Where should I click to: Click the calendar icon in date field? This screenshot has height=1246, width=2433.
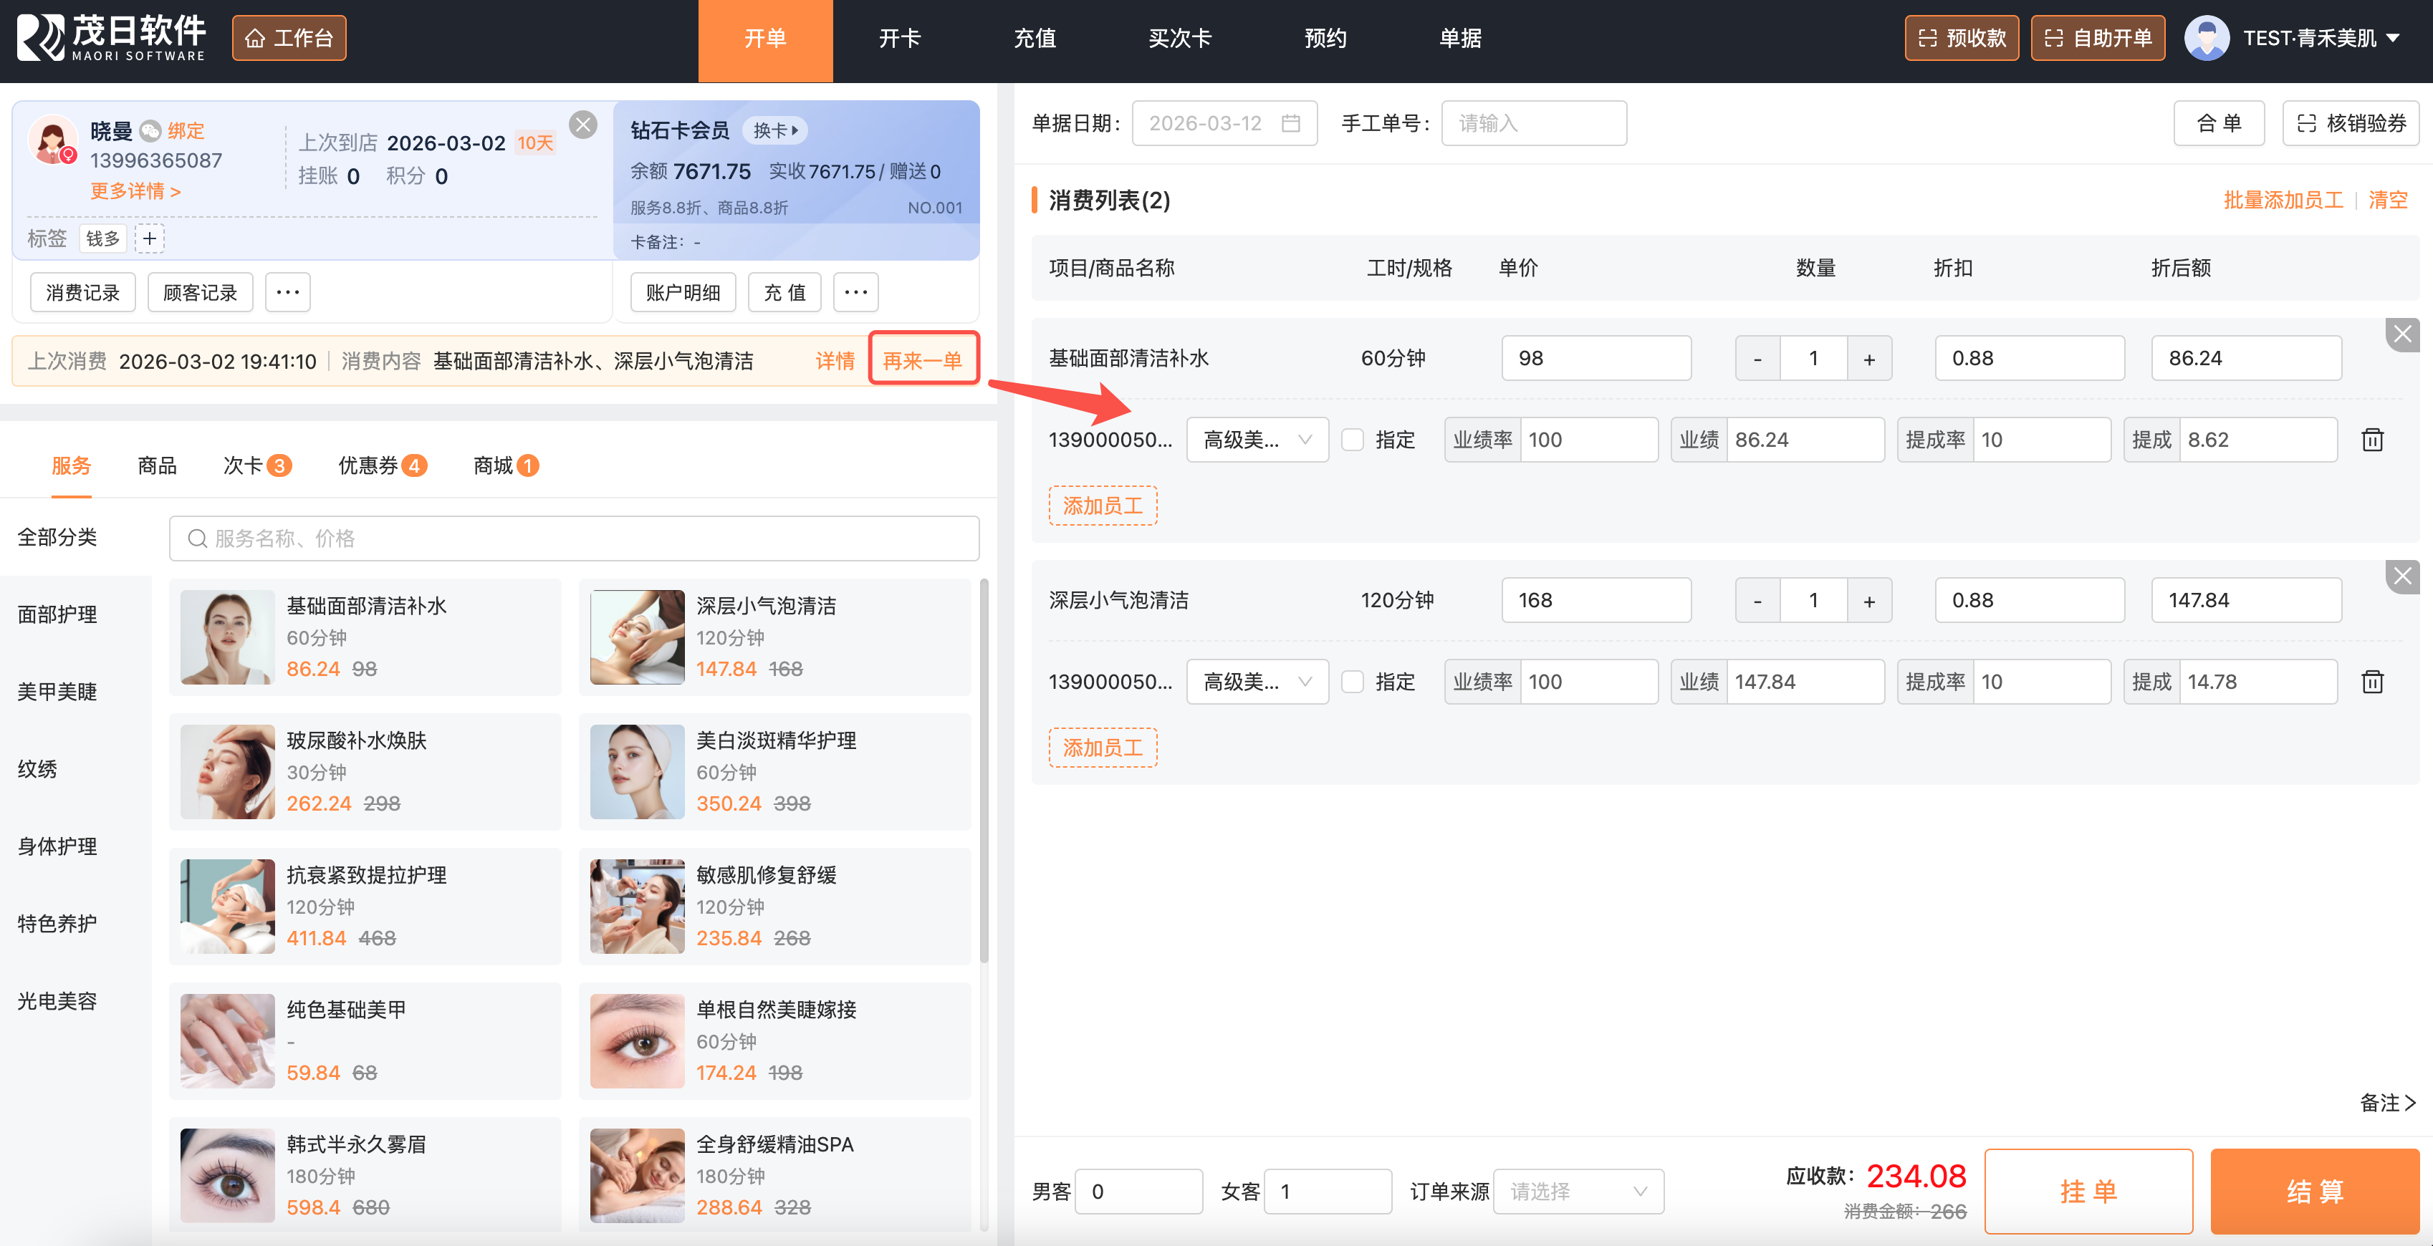[x=1290, y=124]
